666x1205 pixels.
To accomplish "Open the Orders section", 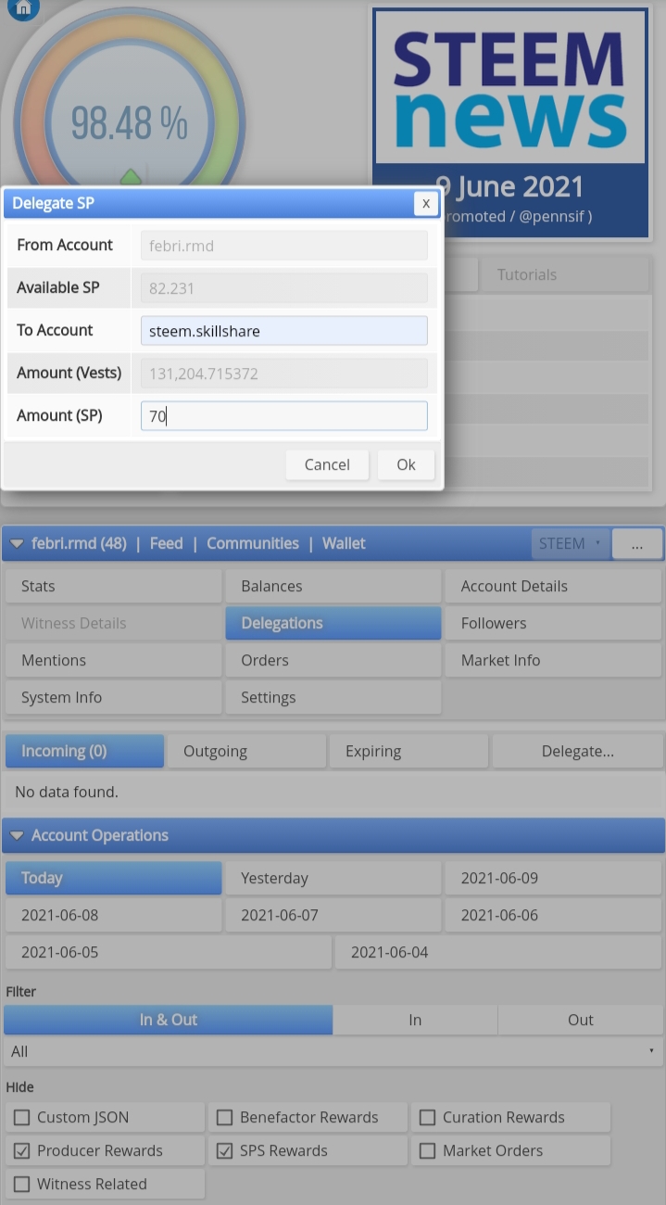I will [333, 660].
